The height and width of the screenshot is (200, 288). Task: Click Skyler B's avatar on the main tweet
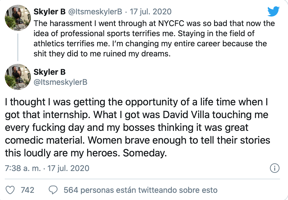pyautogui.click(x=18, y=77)
